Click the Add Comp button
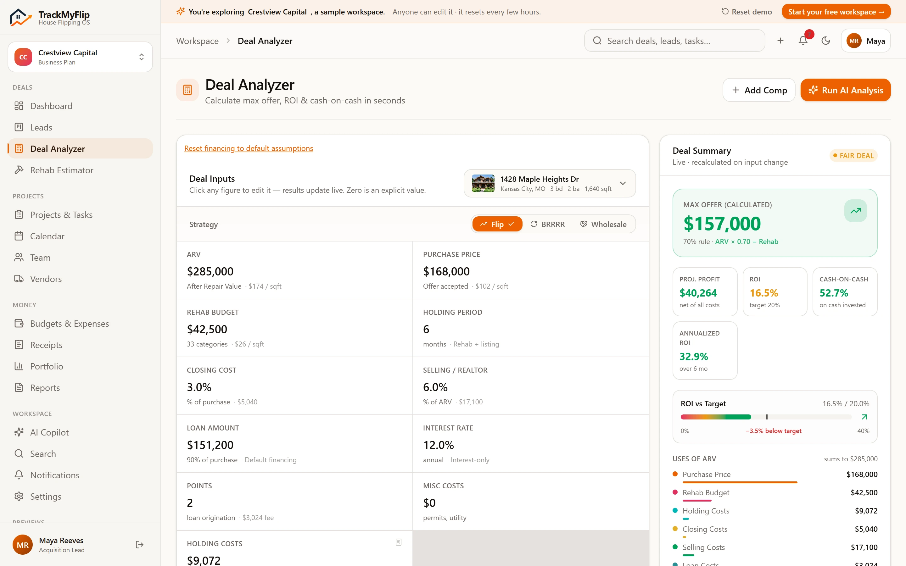Screen dimensions: 906x566 click(759, 90)
